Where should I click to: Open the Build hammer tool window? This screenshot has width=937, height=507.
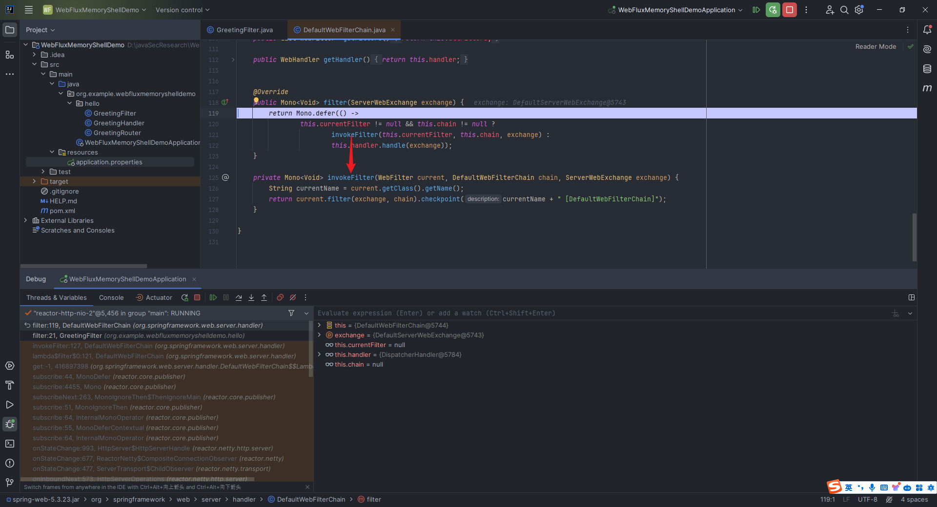tap(10, 385)
